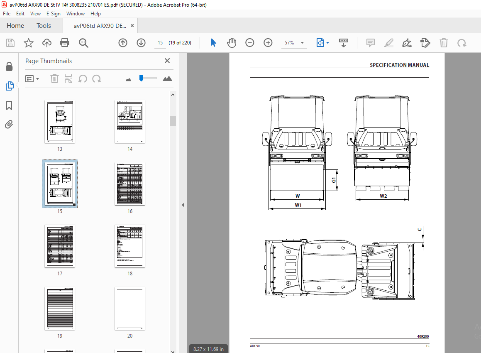
Task: Close the avP06td ARX90 document tab
Action: tap(132, 26)
